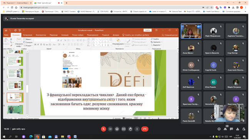Raise hand using the hand icon

coord(130,129)
